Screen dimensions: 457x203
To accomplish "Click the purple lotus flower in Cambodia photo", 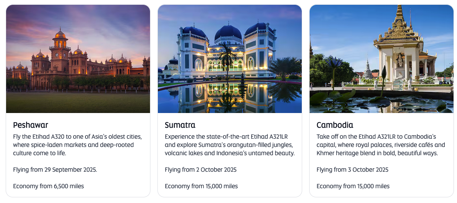I will [334, 63].
